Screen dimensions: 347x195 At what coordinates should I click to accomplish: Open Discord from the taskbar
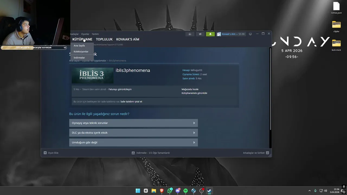click(x=178, y=191)
